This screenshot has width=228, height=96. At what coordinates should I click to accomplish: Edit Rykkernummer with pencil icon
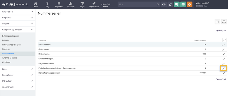[x=223, y=54]
